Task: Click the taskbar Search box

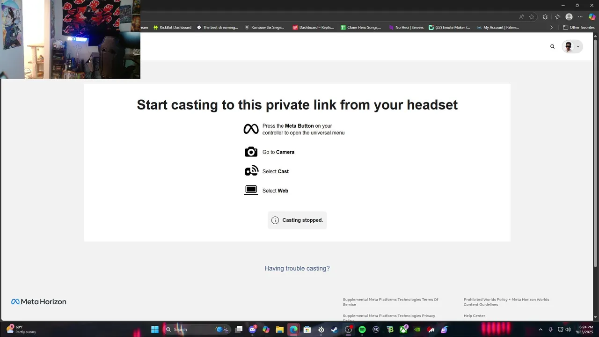Action: pyautogui.click(x=197, y=330)
